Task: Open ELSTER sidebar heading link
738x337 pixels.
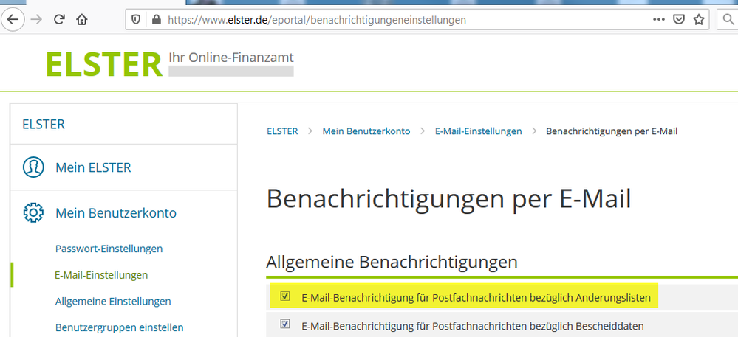Action: pyautogui.click(x=44, y=125)
